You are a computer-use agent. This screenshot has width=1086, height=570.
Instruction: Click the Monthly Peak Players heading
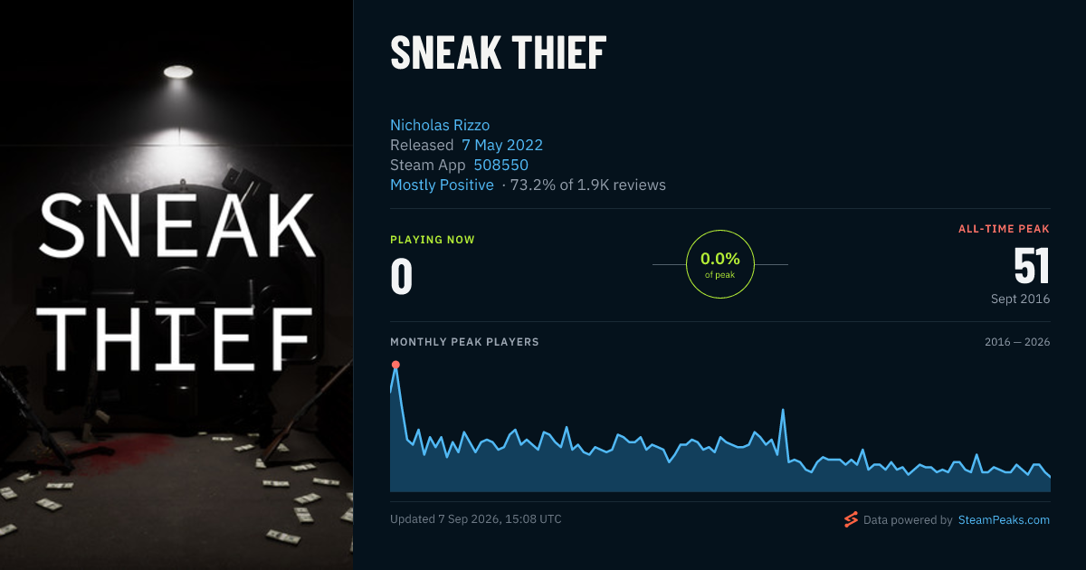coord(464,342)
